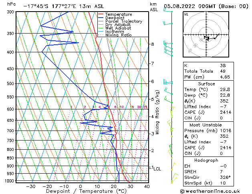Click the station coordinates title text
The image size is (252, 194).
coord(64,6)
